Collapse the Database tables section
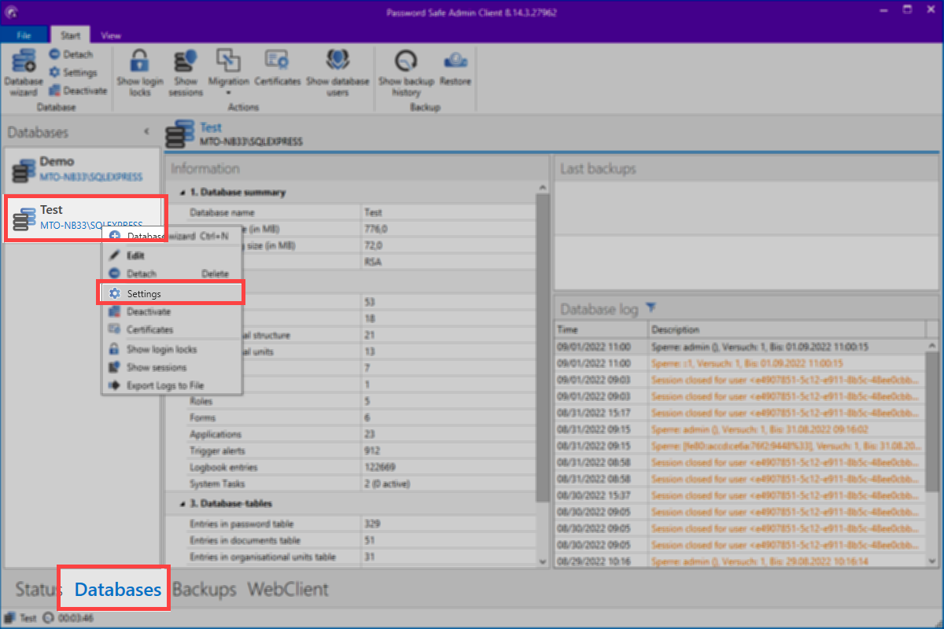The height and width of the screenshot is (629, 944). [x=183, y=503]
